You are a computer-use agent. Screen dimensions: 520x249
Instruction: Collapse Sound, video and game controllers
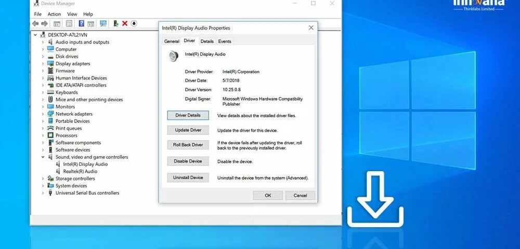(x=43, y=157)
